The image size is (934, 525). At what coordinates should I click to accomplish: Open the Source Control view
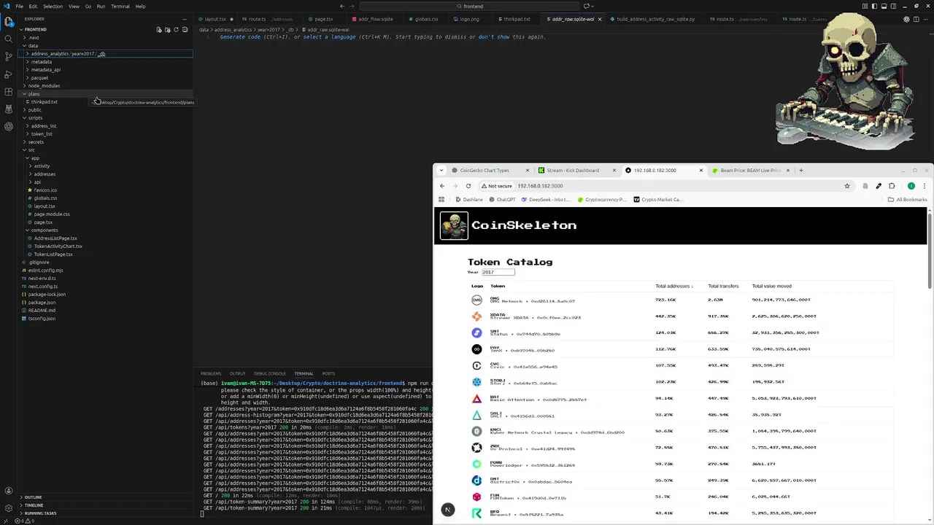coord(9,56)
